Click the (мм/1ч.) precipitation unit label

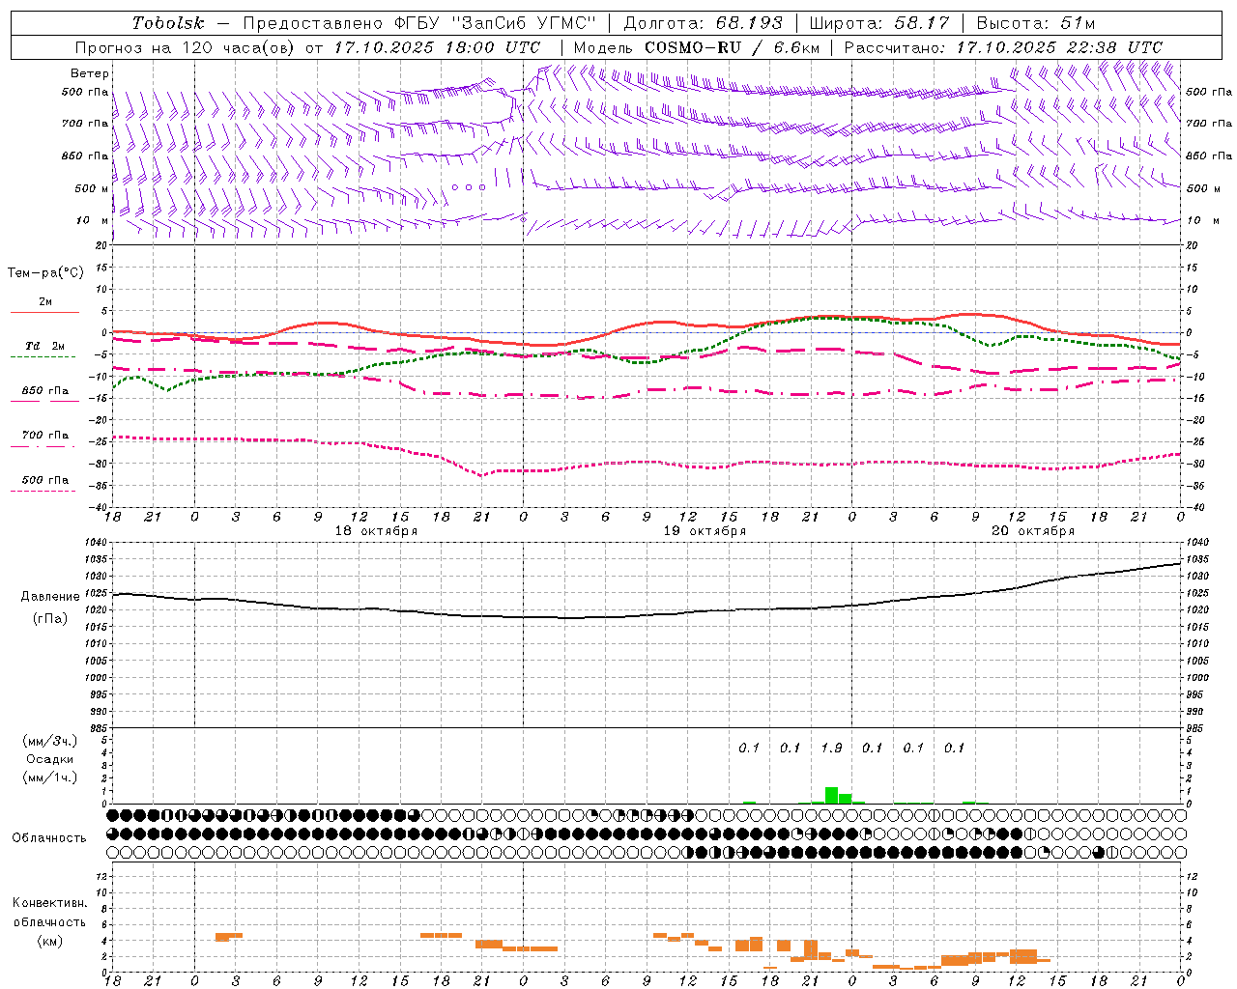pos(49,777)
